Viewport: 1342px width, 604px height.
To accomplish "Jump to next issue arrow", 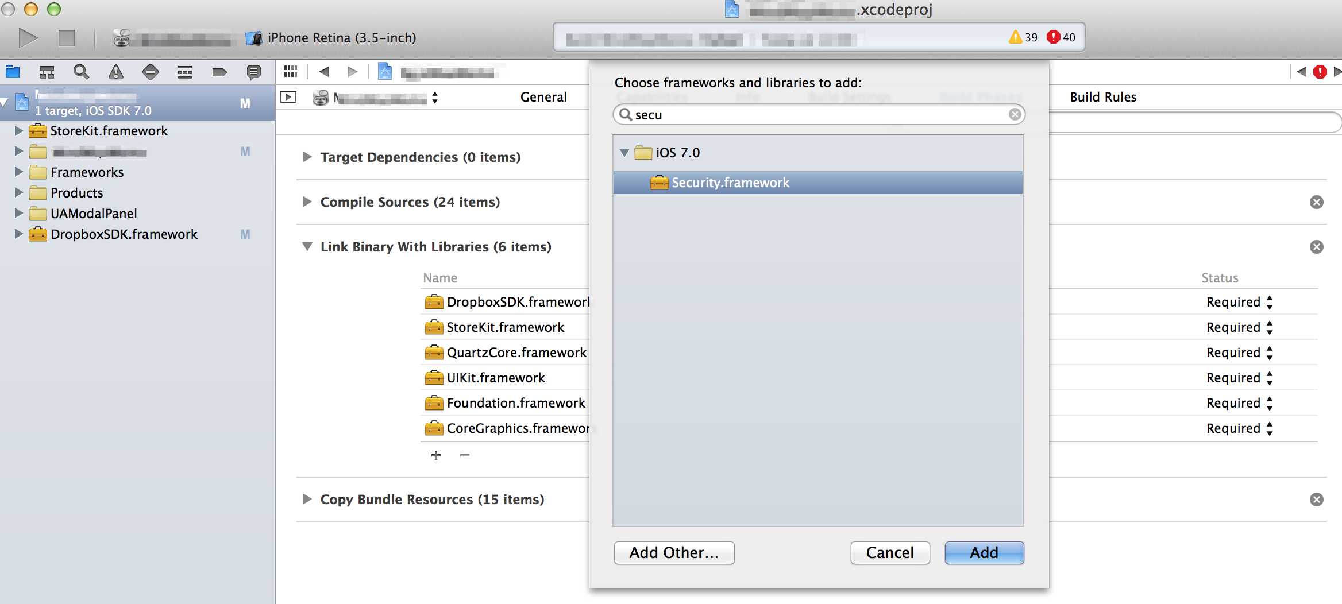I will coord(1337,72).
